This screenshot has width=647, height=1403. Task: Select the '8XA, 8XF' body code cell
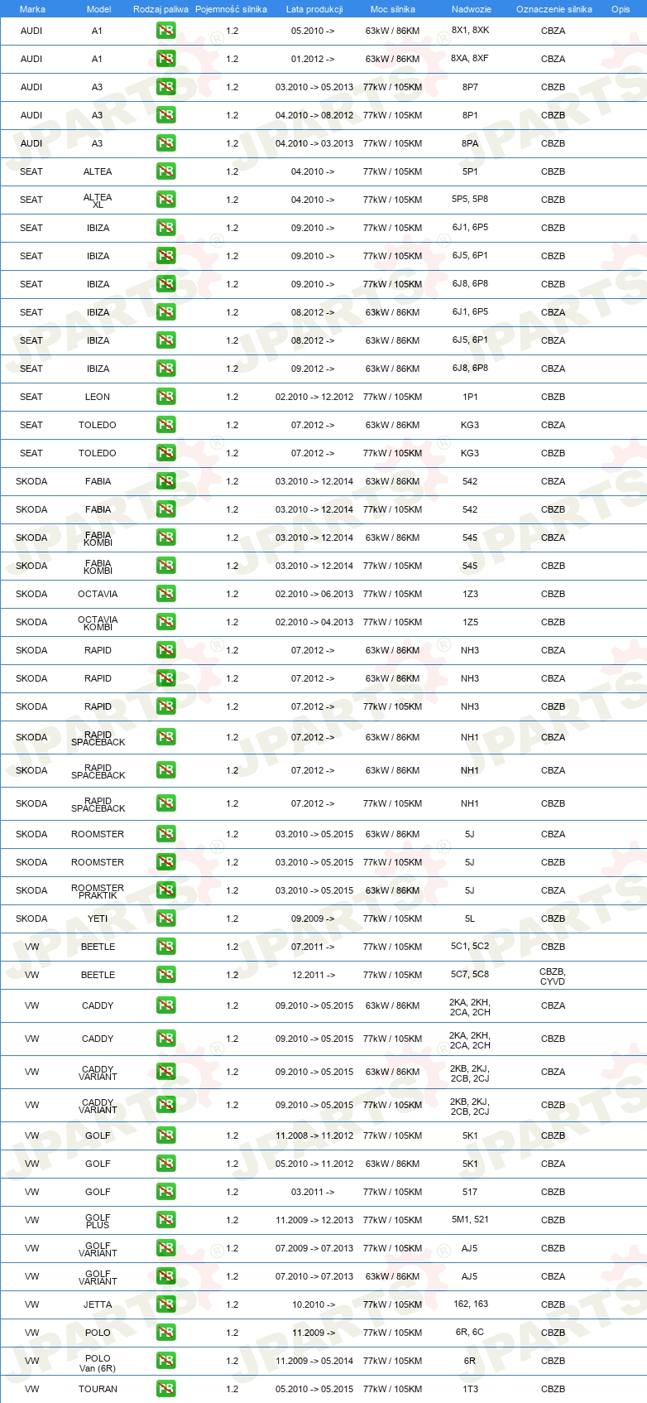(x=470, y=58)
